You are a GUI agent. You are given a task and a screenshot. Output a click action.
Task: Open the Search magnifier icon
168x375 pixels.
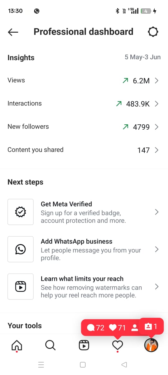coord(50,345)
